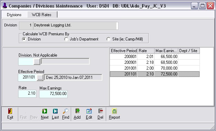The image size is (216, 131).
Task: Select the 200901 grid row
Action: pyautogui.click(x=155, y=62)
